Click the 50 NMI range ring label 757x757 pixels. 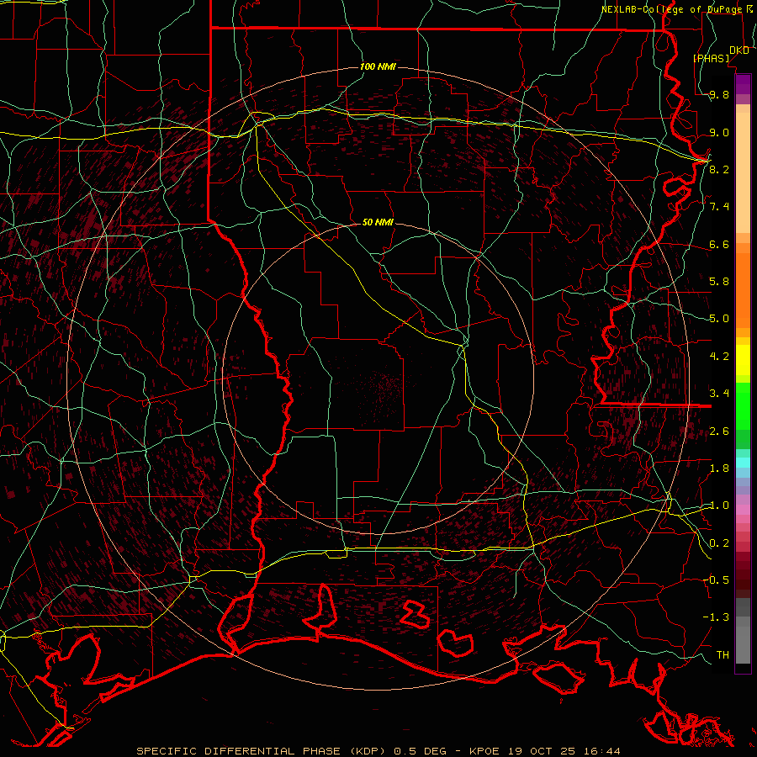click(378, 222)
